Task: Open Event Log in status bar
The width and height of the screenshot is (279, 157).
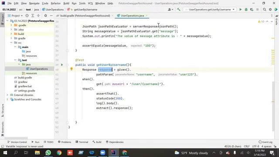Action: point(265,142)
